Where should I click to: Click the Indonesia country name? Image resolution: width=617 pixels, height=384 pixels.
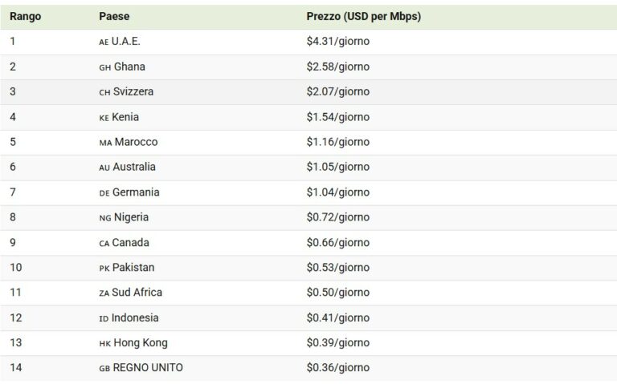click(136, 317)
